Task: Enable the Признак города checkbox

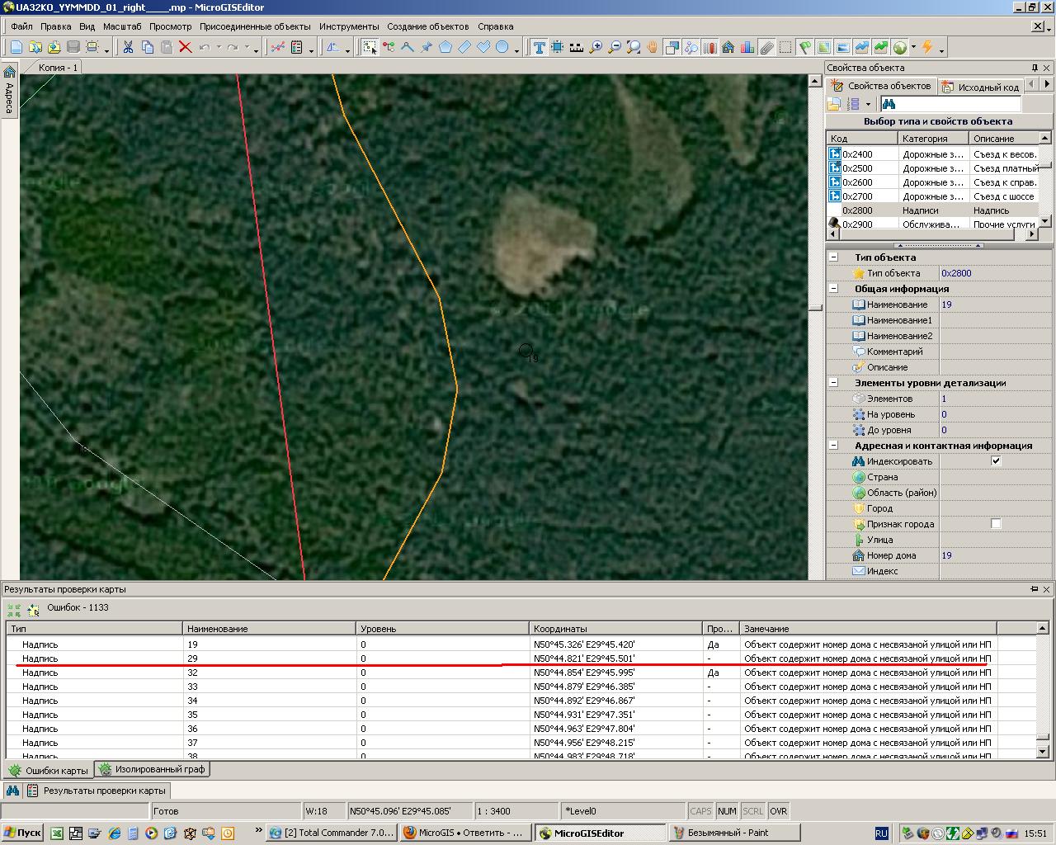Action: click(x=996, y=524)
